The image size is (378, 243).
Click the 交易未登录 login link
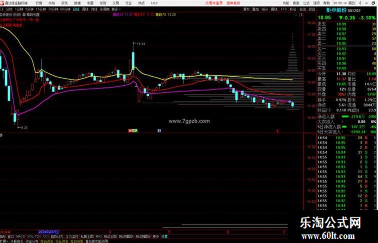pyautogui.click(x=214, y=3)
